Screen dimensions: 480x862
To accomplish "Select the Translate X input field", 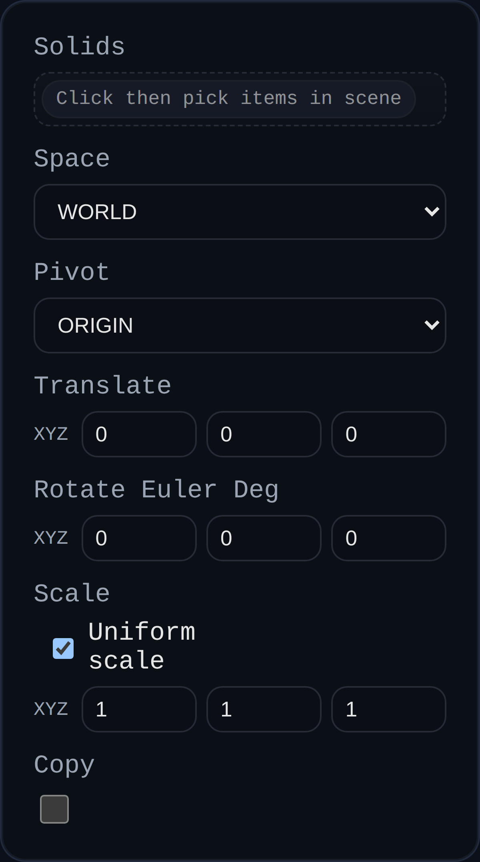I will [139, 434].
